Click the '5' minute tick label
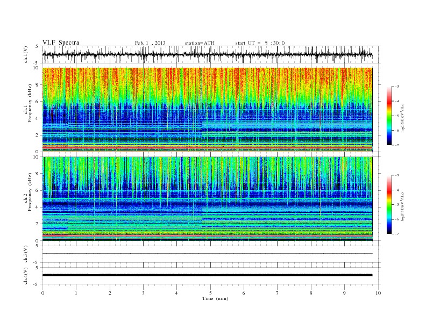 point(210,293)
